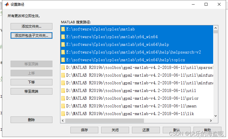Image resolution: width=228 pixels, height=139 pixels.
Task: Click 默认 button
Action: 177,130
